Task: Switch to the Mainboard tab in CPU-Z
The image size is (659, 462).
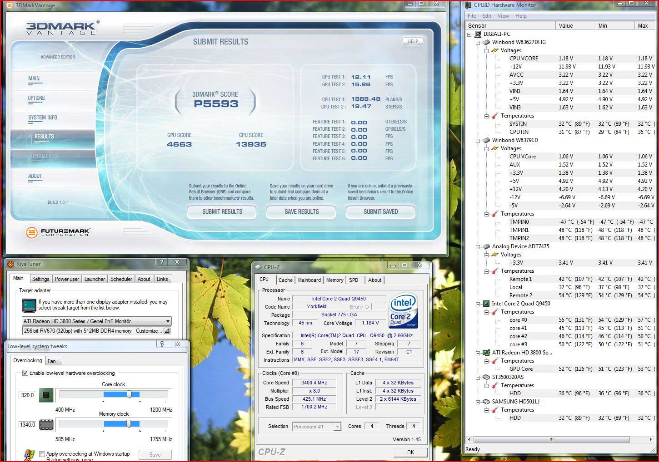Action: tap(310, 280)
